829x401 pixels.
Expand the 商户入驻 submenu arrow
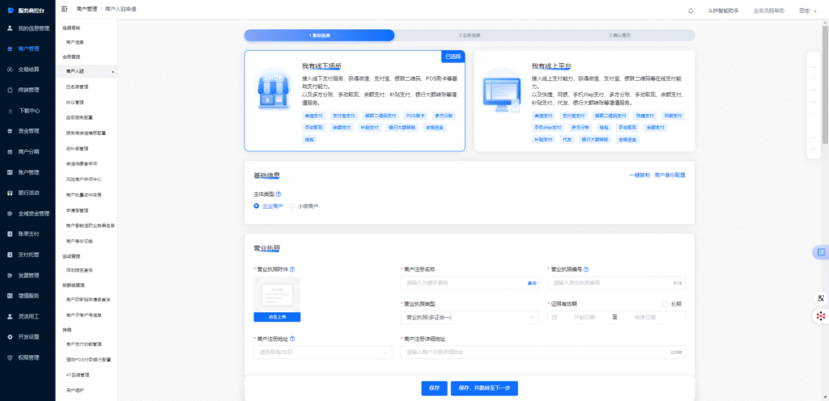113,70
